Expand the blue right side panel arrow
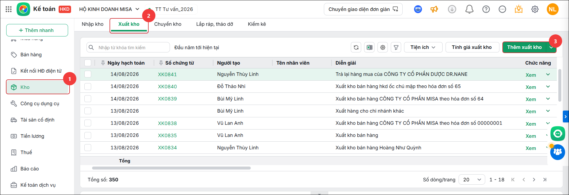 coord(566,117)
